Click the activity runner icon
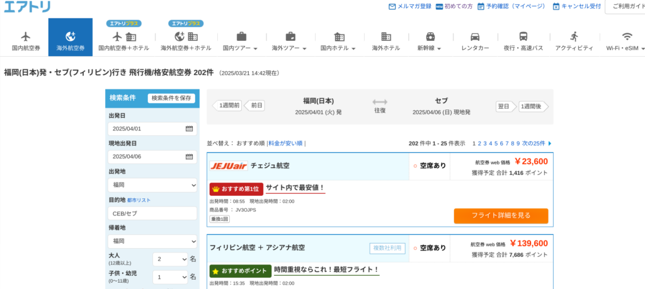645x289 pixels. coord(574,37)
